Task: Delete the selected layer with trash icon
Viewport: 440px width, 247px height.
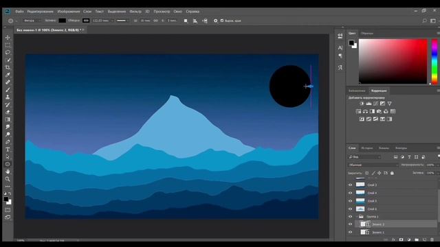Action: (432, 239)
